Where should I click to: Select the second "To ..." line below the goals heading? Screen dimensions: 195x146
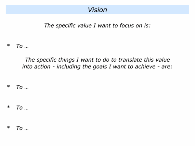pos(22,87)
